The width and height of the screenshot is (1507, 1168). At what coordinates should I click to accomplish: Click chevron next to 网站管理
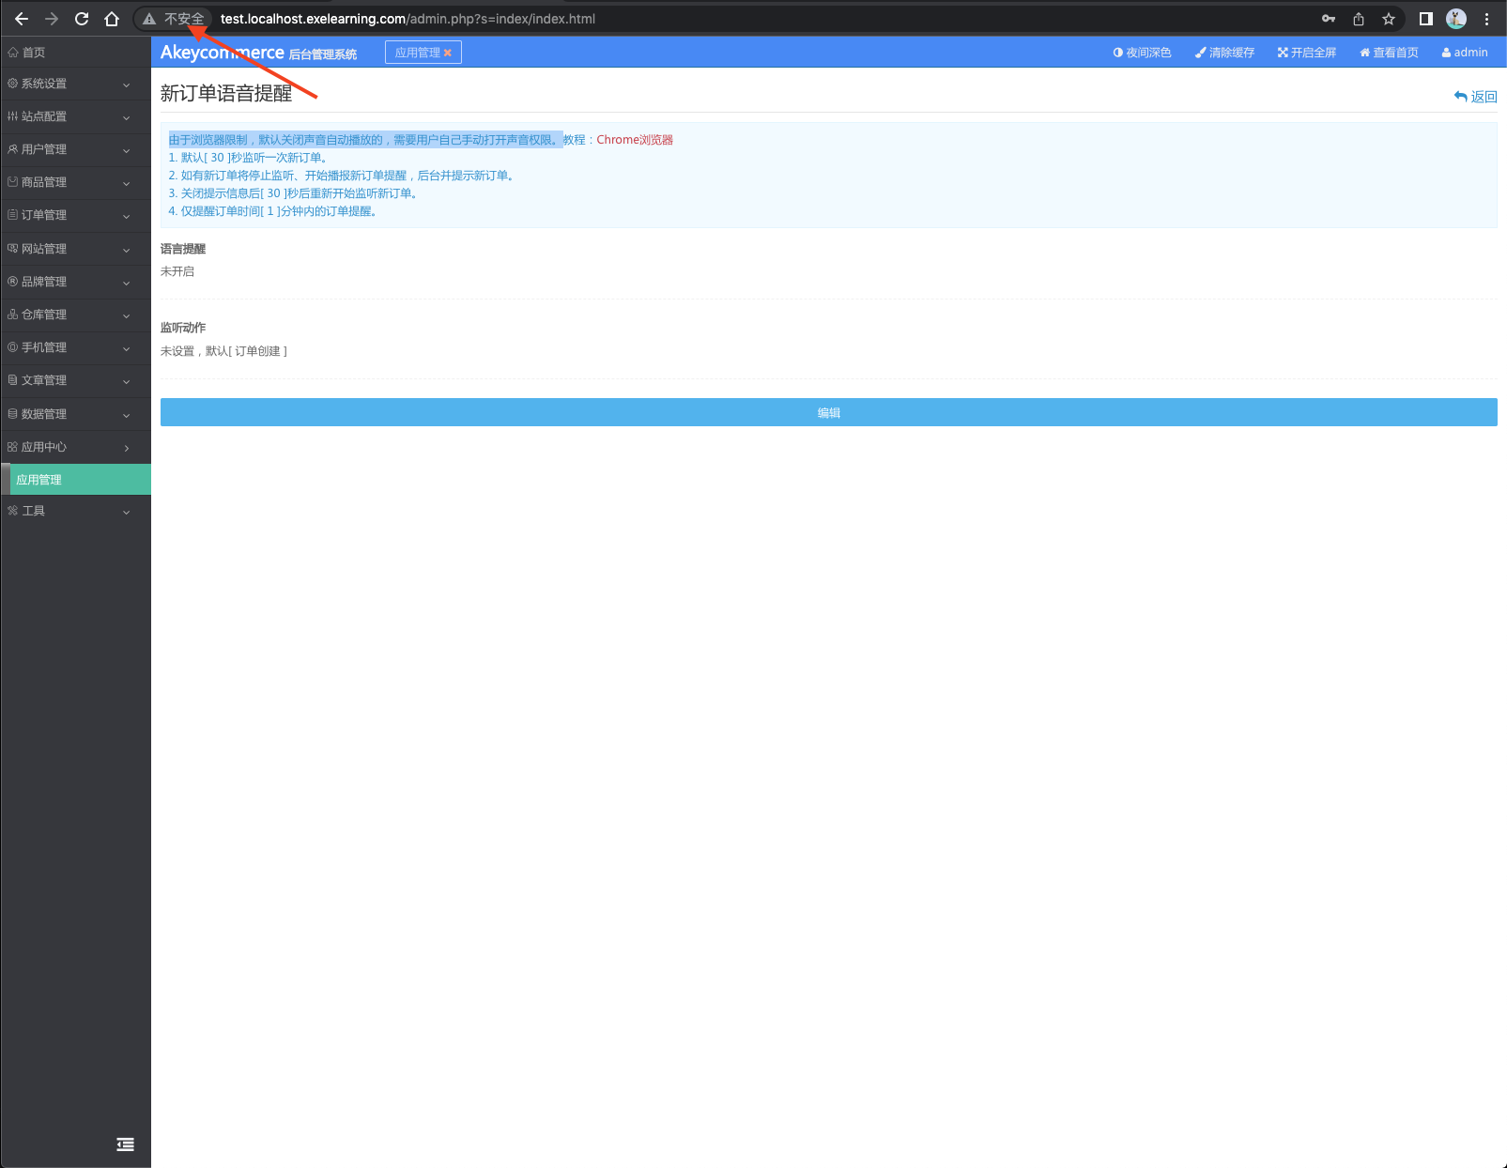coord(127,250)
